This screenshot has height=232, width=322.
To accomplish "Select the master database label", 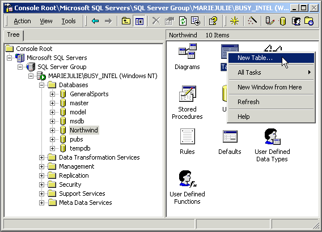I will coord(79,103).
